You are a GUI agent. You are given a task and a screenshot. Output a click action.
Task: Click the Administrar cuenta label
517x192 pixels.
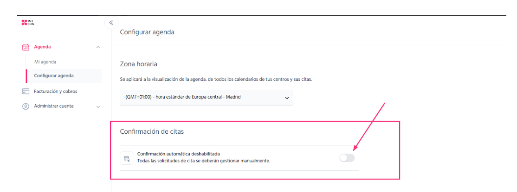[54, 106]
